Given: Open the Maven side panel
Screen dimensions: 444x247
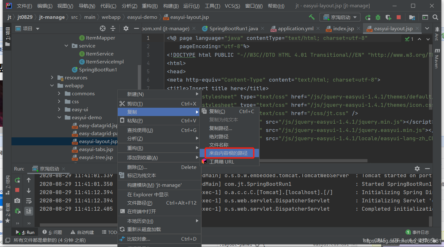Looking at the screenshot, I should coord(437,59).
